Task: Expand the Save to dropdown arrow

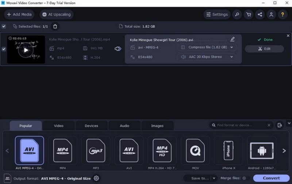Action: [x=214, y=178]
